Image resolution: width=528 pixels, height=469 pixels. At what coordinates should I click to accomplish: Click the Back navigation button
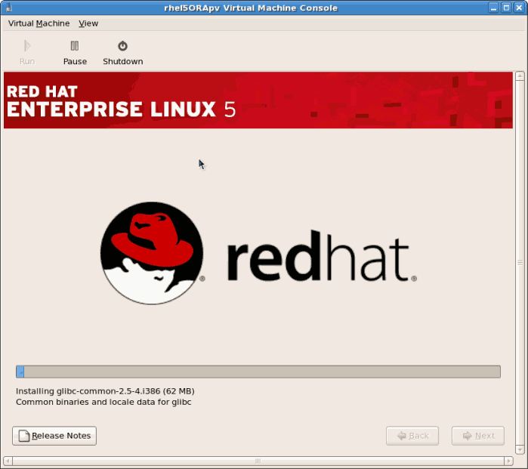(412, 436)
